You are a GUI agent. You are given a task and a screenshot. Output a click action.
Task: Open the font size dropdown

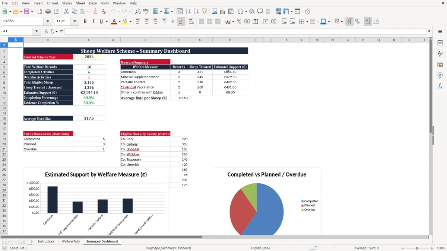click(75, 22)
